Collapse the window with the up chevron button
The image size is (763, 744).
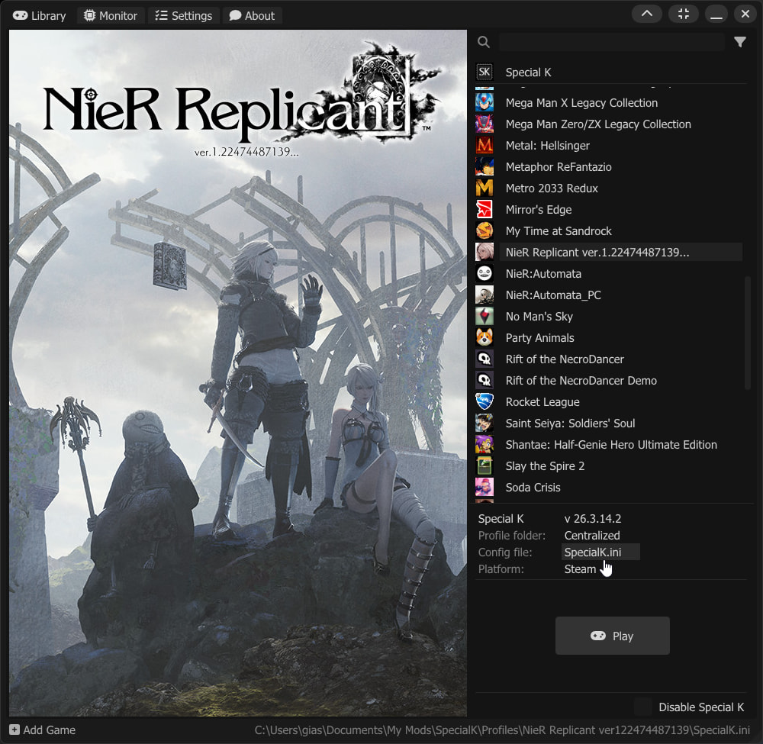point(647,14)
